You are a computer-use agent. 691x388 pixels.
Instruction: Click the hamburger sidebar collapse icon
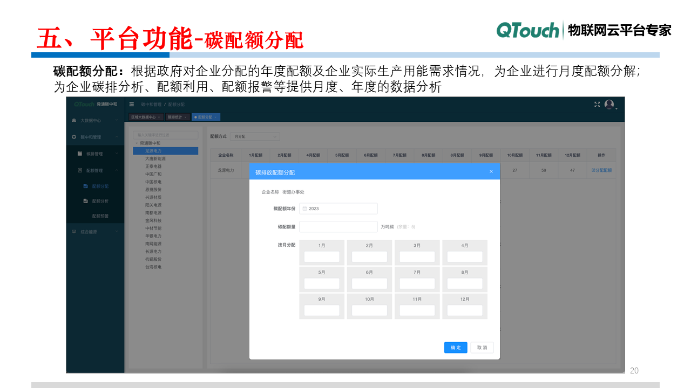[132, 104]
